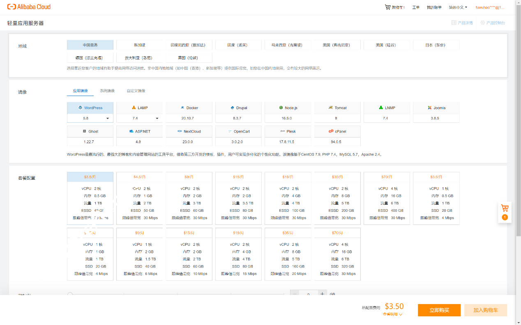This screenshot has height=325, width=521.
Task: Select the Plesk image icon
Action: click(x=283, y=131)
